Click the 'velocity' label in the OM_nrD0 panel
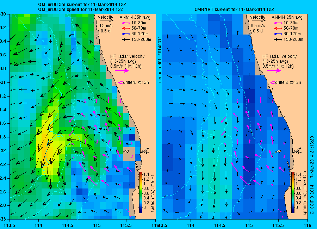Viewport: 317px width, 229px height. [x=106, y=17]
